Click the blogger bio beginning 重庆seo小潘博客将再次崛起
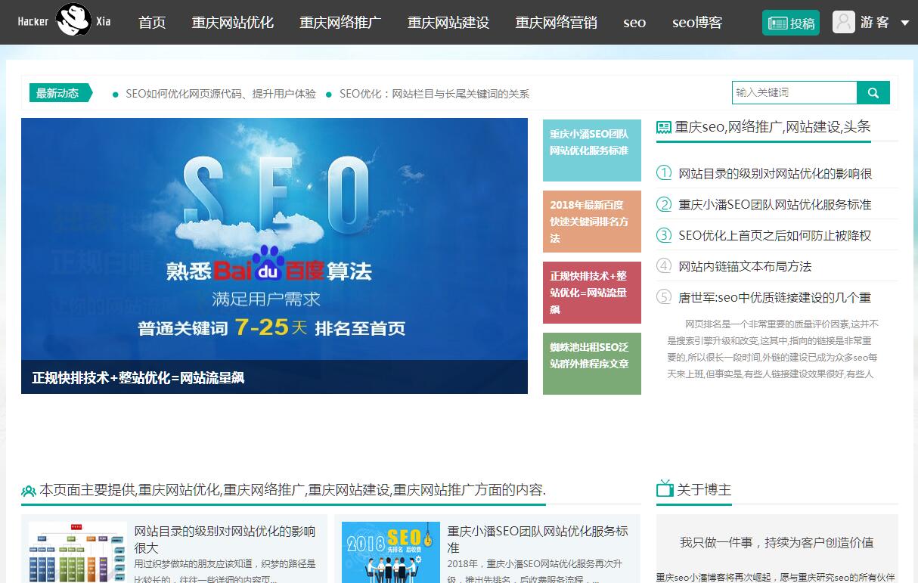Screen dimensions: 918x583 pyautogui.click(x=775, y=577)
